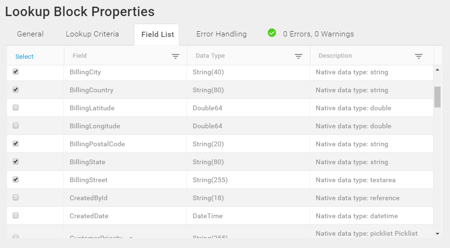This screenshot has height=248, width=450.
Task: Deselect the BillingStreet checkbox
Action: pos(16,179)
